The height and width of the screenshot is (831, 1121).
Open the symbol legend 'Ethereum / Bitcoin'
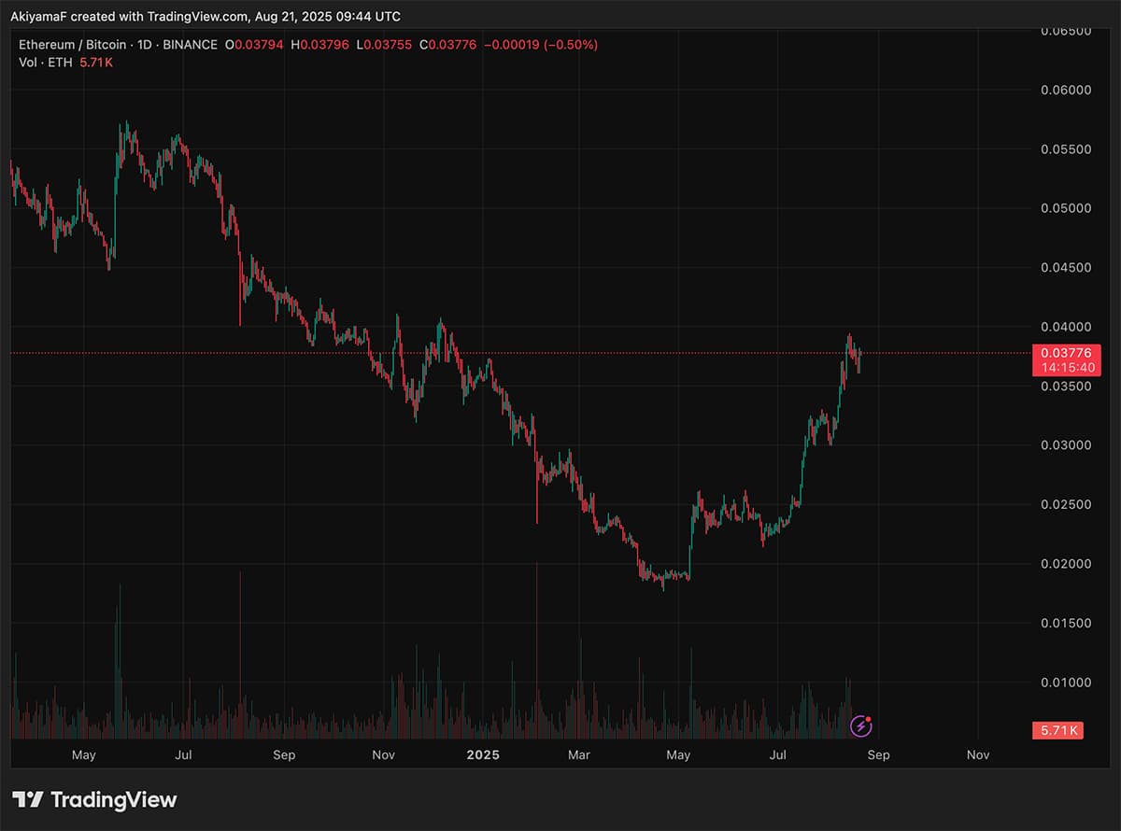point(70,44)
